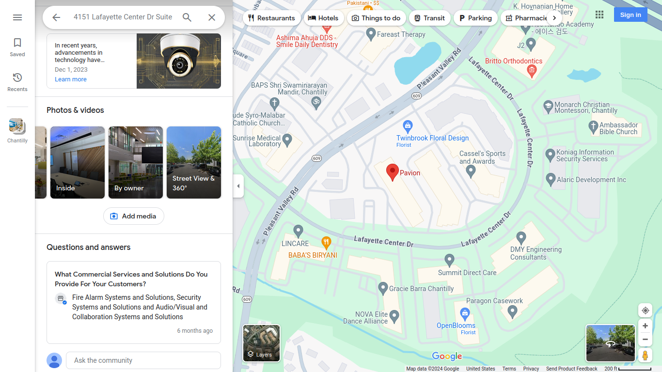
Task: Click Add media button
Action: (134, 216)
